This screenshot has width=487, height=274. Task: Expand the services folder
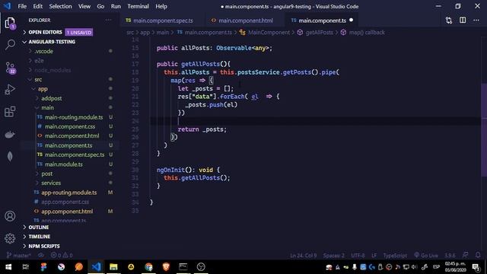(x=51, y=183)
